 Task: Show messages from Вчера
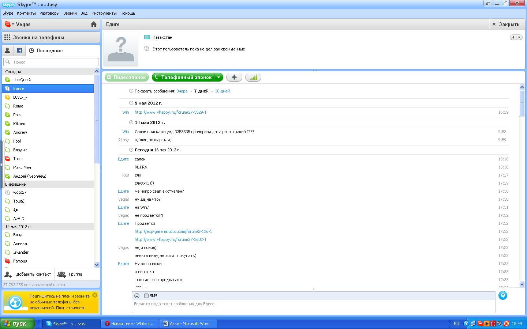(x=182, y=91)
